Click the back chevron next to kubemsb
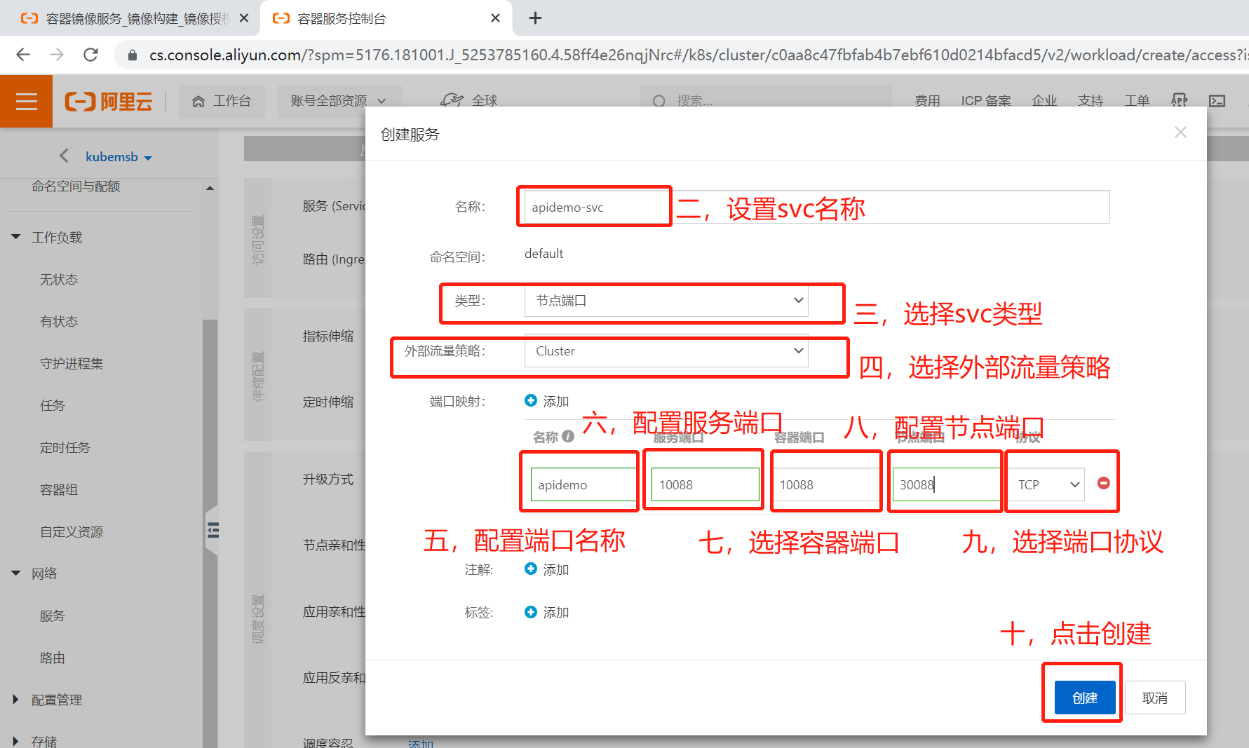Image resolution: width=1249 pixels, height=748 pixels. click(x=65, y=156)
